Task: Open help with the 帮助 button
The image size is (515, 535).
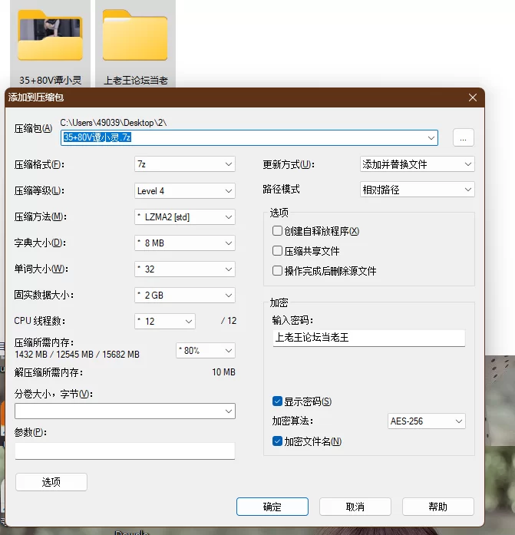Action: [x=438, y=507]
